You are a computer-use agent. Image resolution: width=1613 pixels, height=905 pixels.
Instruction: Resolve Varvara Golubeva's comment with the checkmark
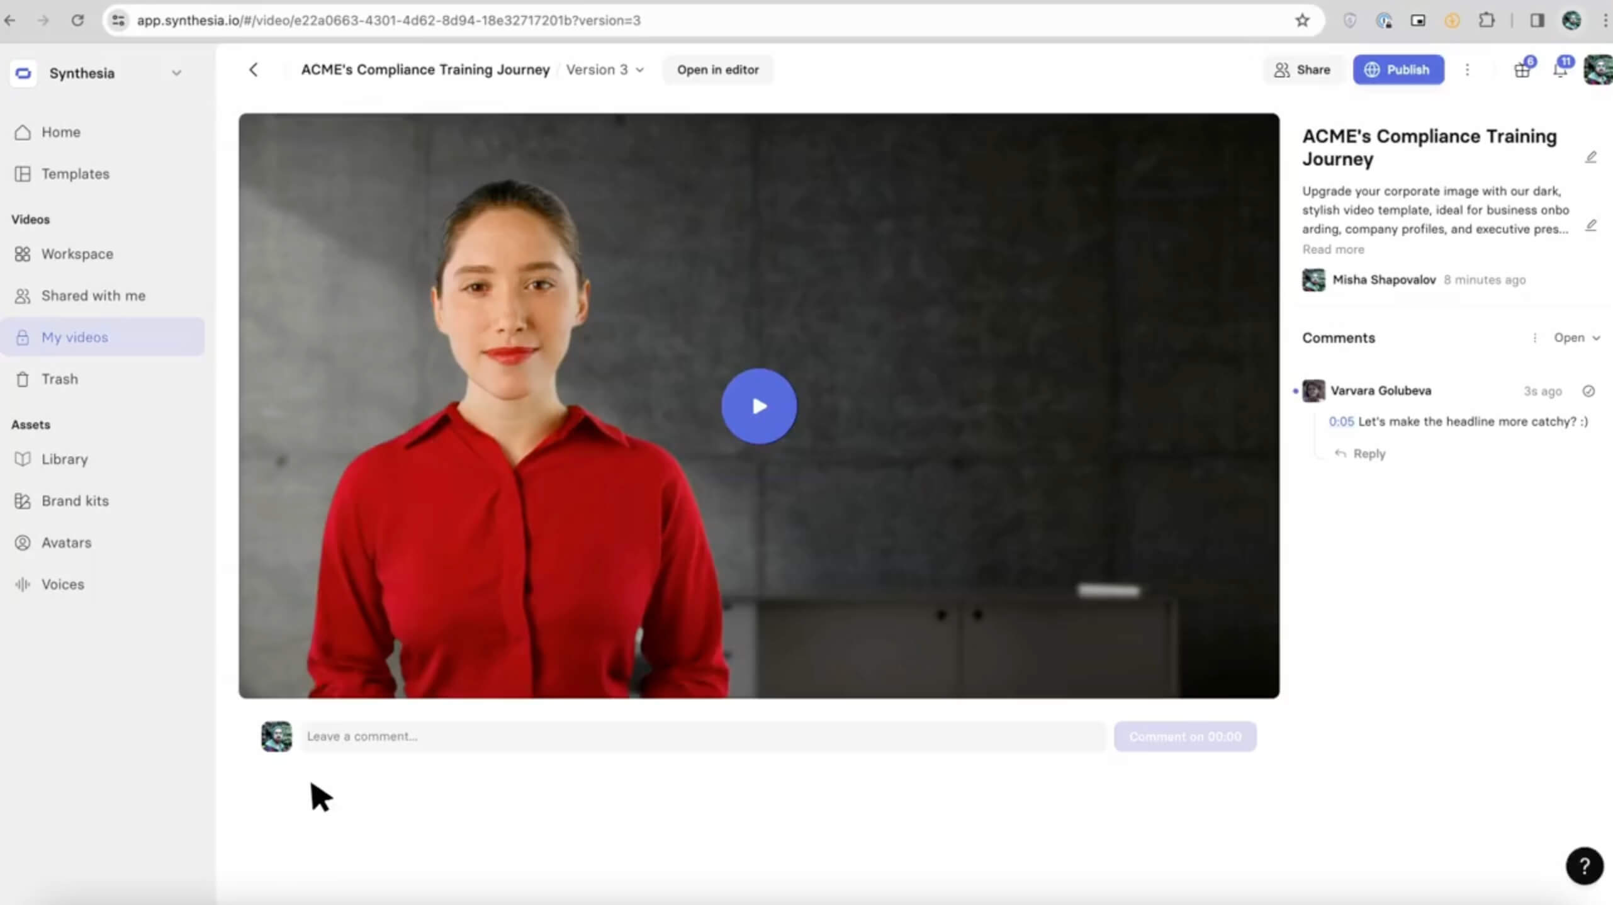pos(1588,391)
